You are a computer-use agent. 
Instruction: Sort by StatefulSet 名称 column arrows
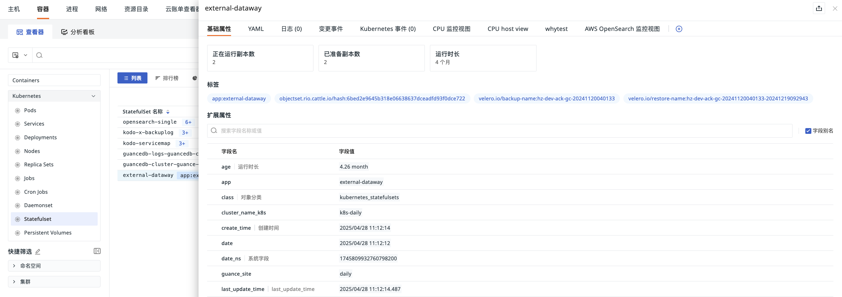click(168, 112)
